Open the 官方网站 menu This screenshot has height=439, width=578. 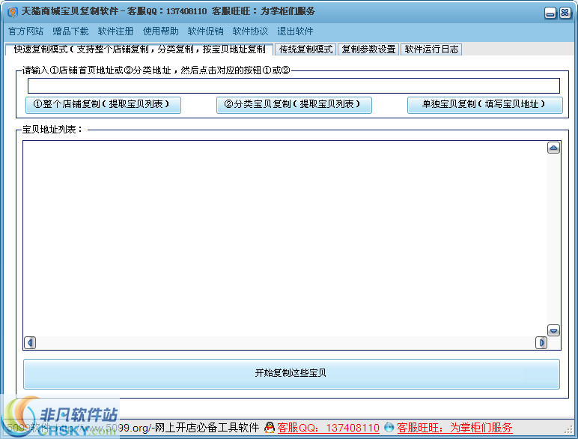point(25,31)
